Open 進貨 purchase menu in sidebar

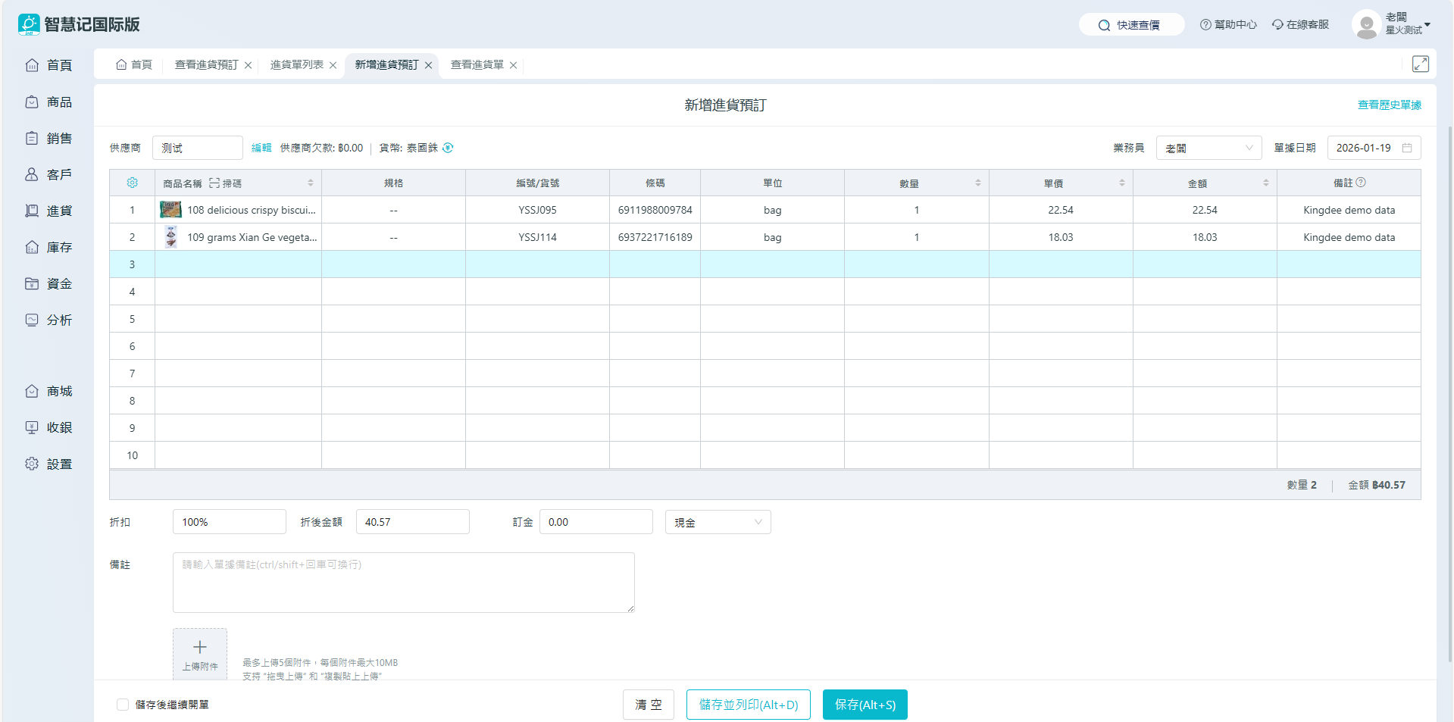point(48,211)
